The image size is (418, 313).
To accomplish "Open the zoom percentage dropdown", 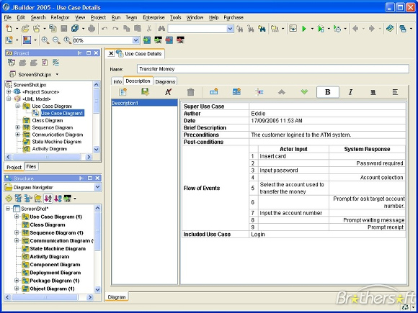I will click(135, 40).
